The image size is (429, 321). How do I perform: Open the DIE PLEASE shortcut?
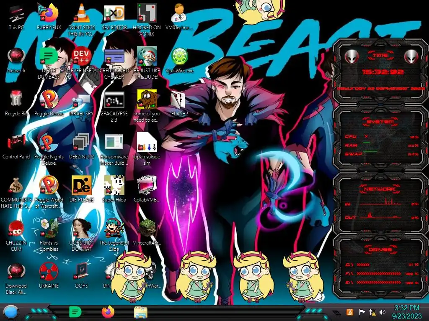tap(81, 190)
